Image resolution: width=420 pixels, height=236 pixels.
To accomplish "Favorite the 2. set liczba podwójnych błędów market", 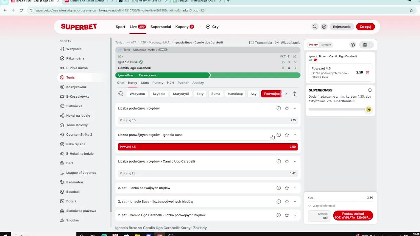I will [x=287, y=188].
